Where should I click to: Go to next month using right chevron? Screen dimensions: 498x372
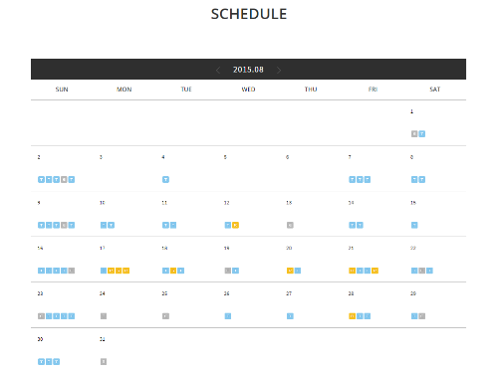279,70
